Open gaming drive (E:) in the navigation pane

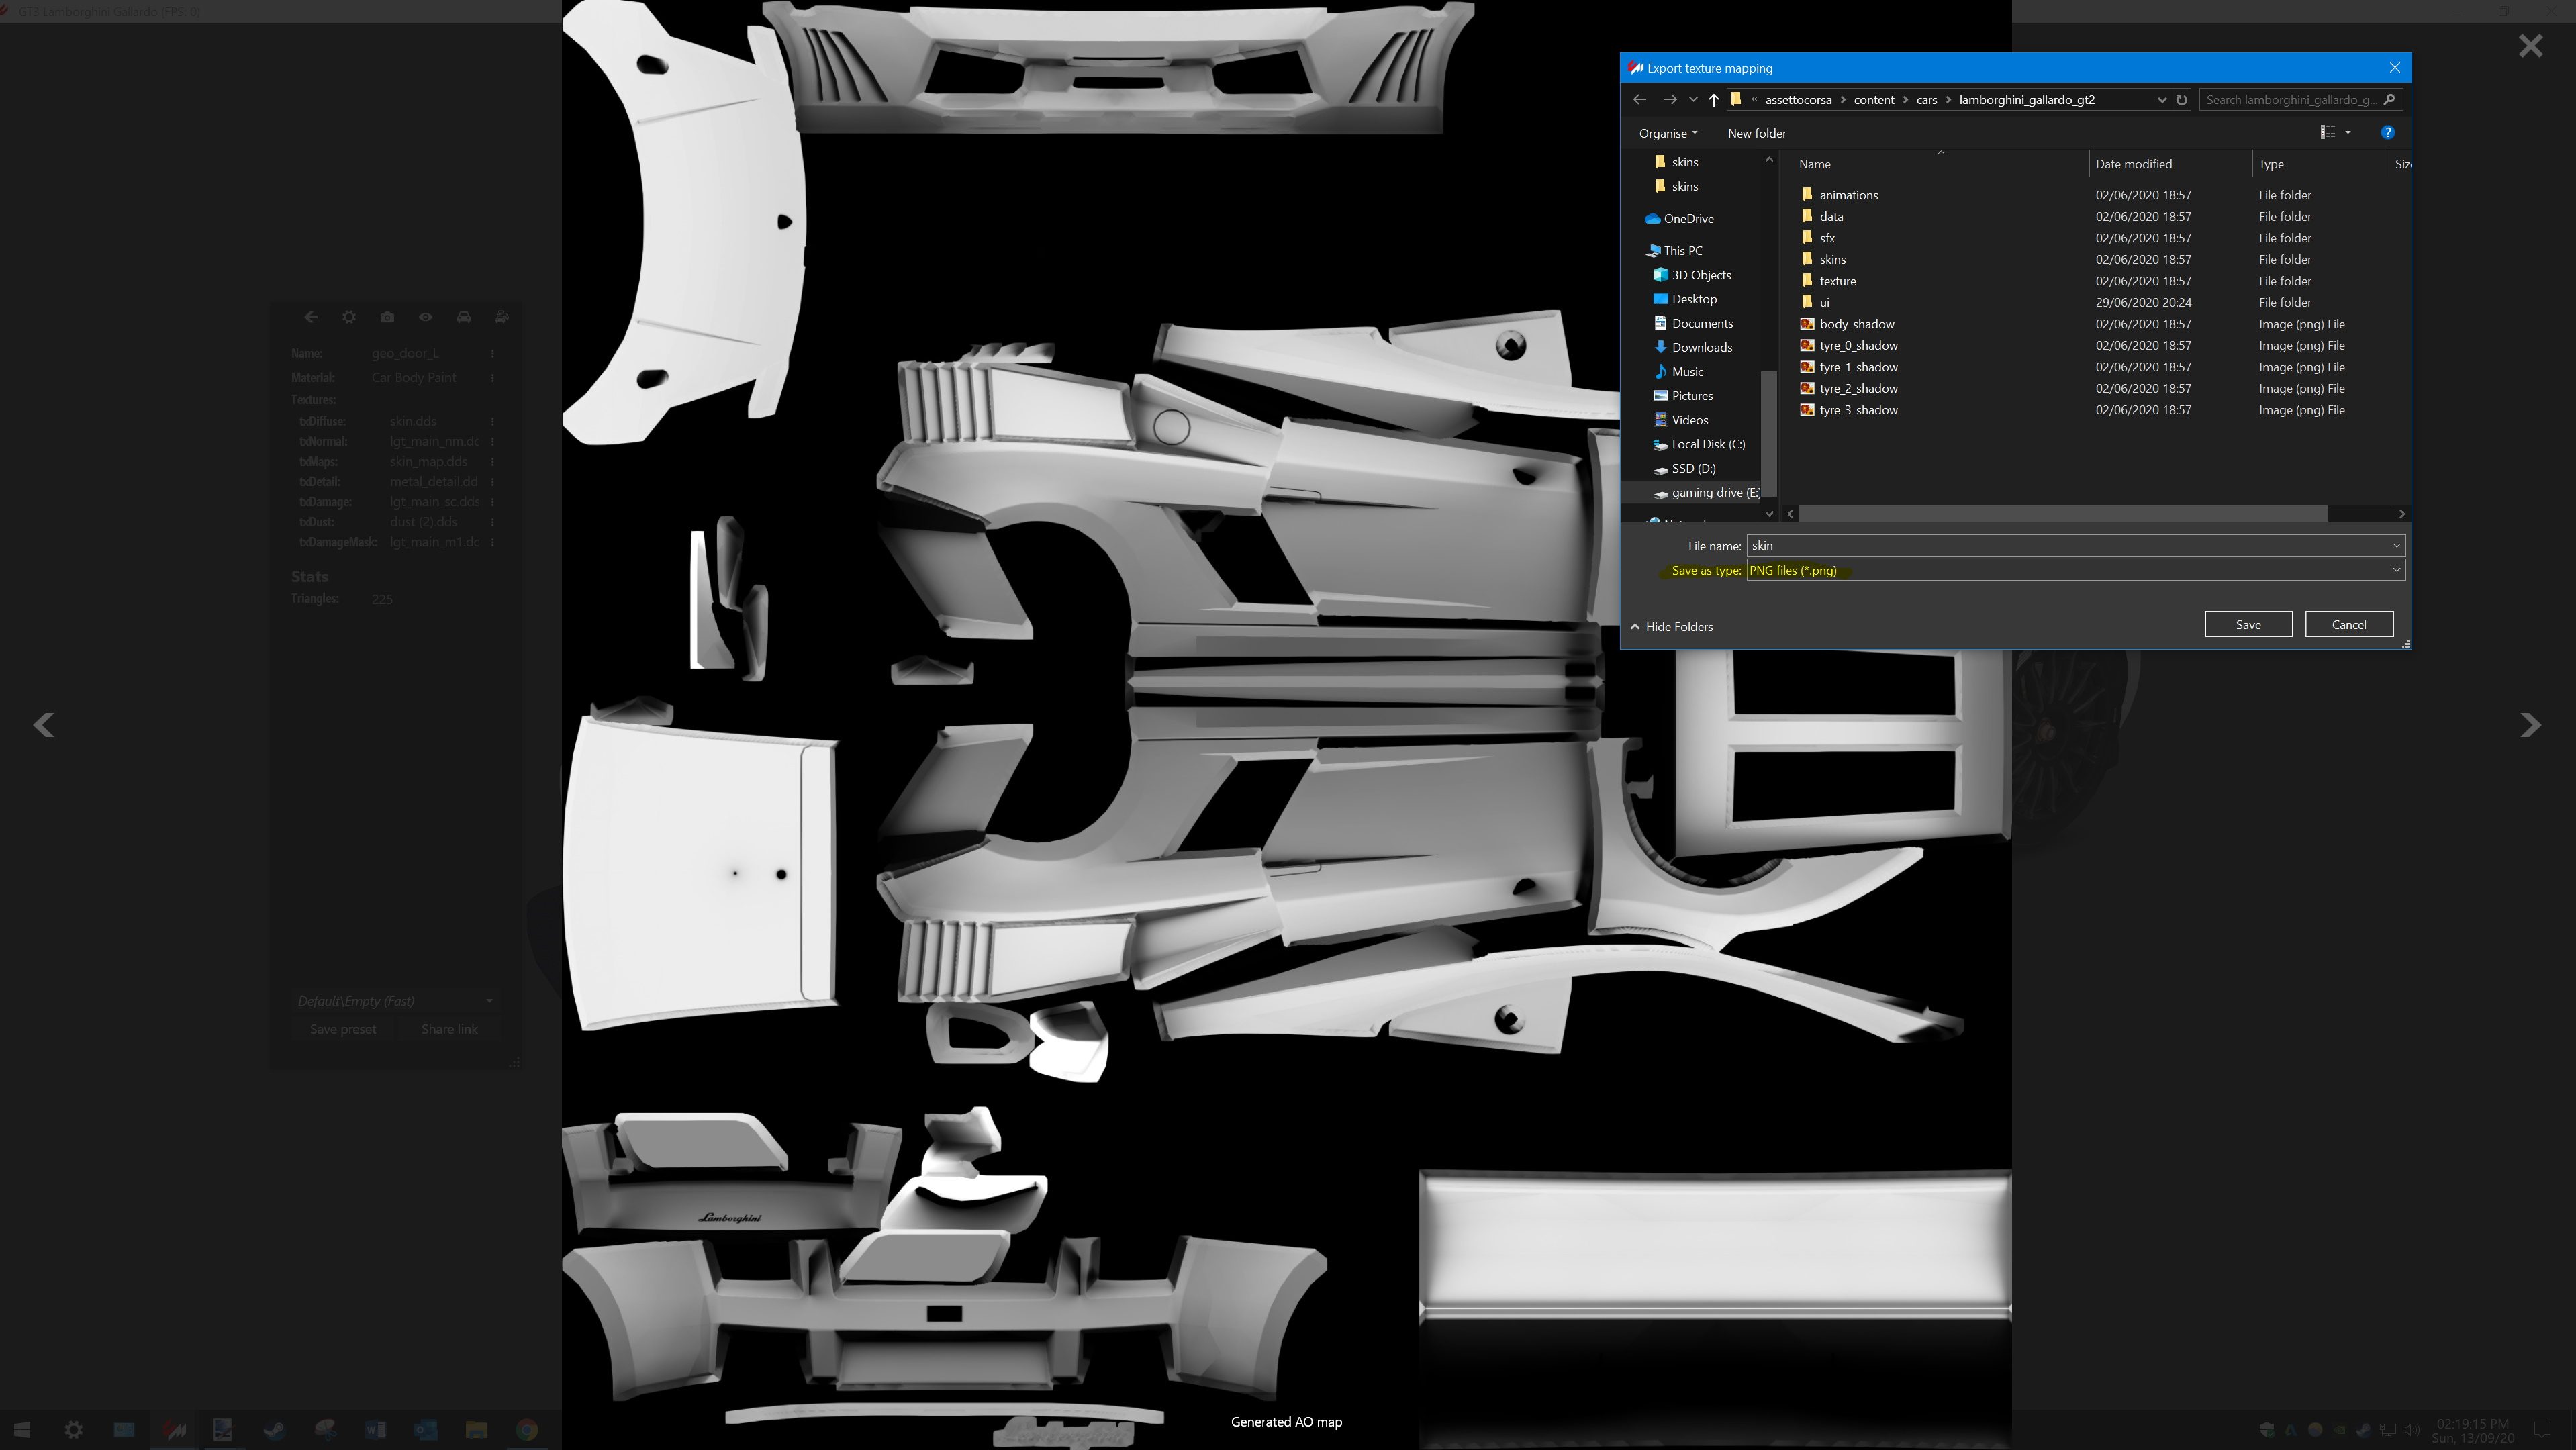(1714, 492)
